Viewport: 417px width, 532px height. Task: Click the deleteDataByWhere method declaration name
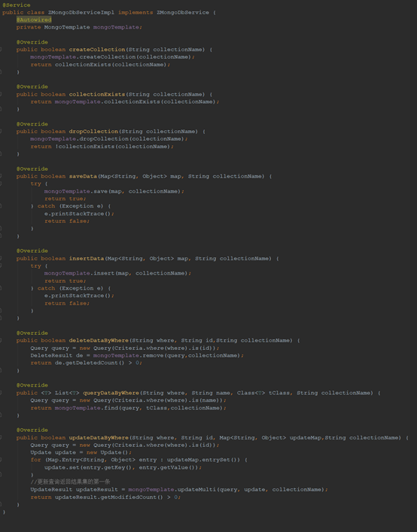click(x=99, y=340)
